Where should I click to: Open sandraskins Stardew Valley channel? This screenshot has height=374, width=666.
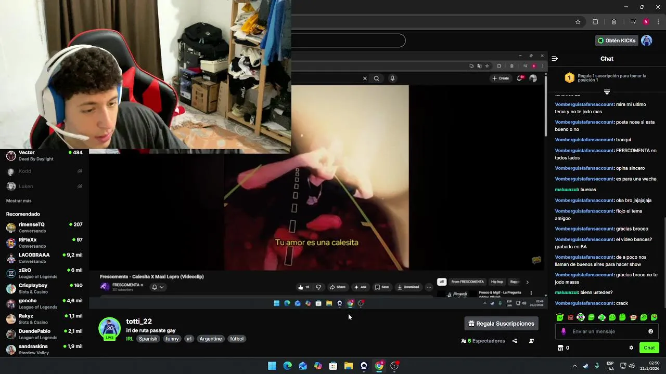pyautogui.click(x=44, y=350)
